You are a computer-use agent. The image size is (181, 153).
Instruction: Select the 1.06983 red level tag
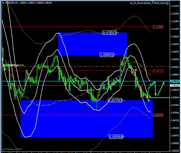click(158, 115)
